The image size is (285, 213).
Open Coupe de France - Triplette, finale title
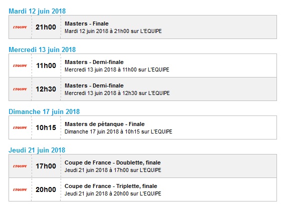point(111,186)
